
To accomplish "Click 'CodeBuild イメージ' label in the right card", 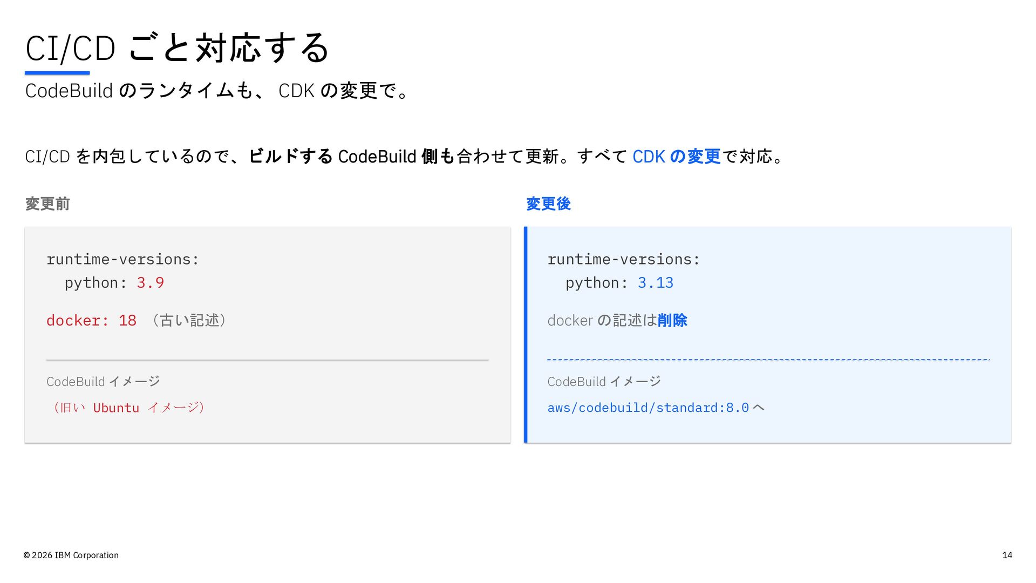I will coord(604,382).
